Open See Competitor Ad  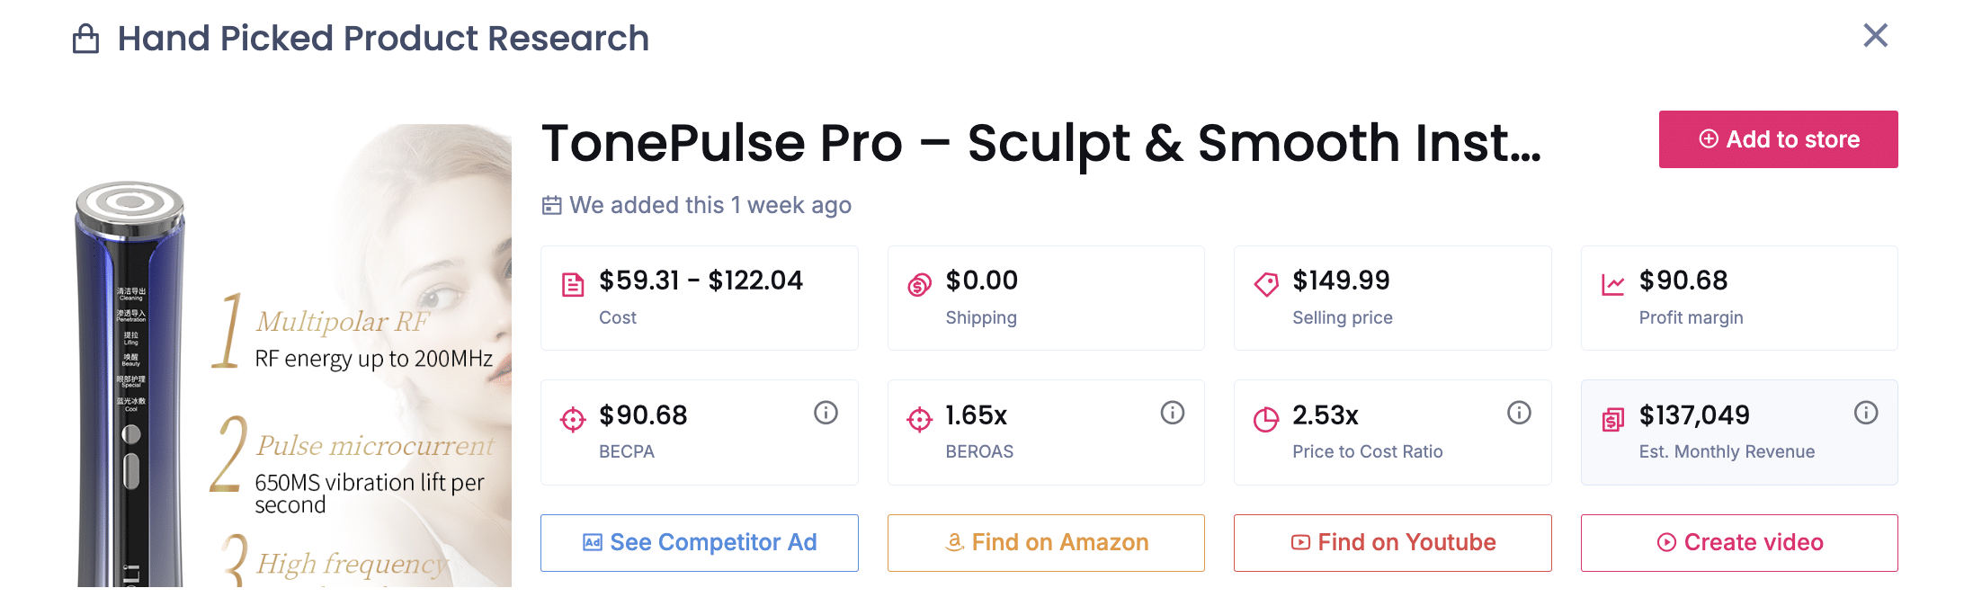[x=699, y=542]
